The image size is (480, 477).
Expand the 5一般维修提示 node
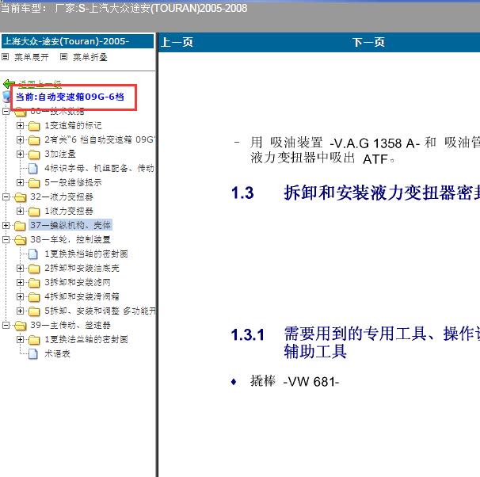(20, 182)
